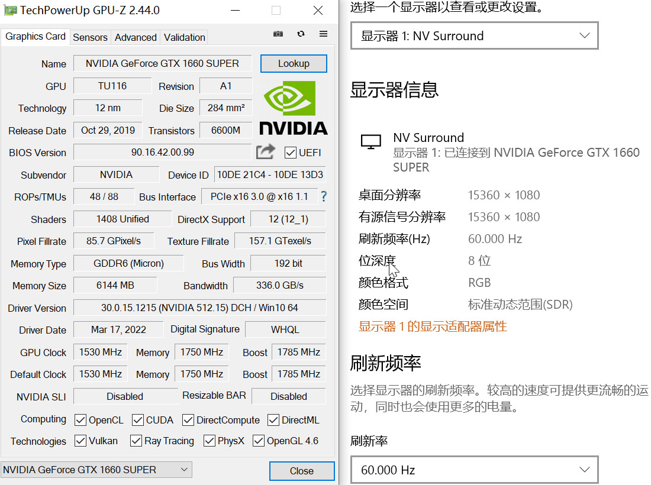Click the Die Size field 284 mm²

[x=226, y=108]
